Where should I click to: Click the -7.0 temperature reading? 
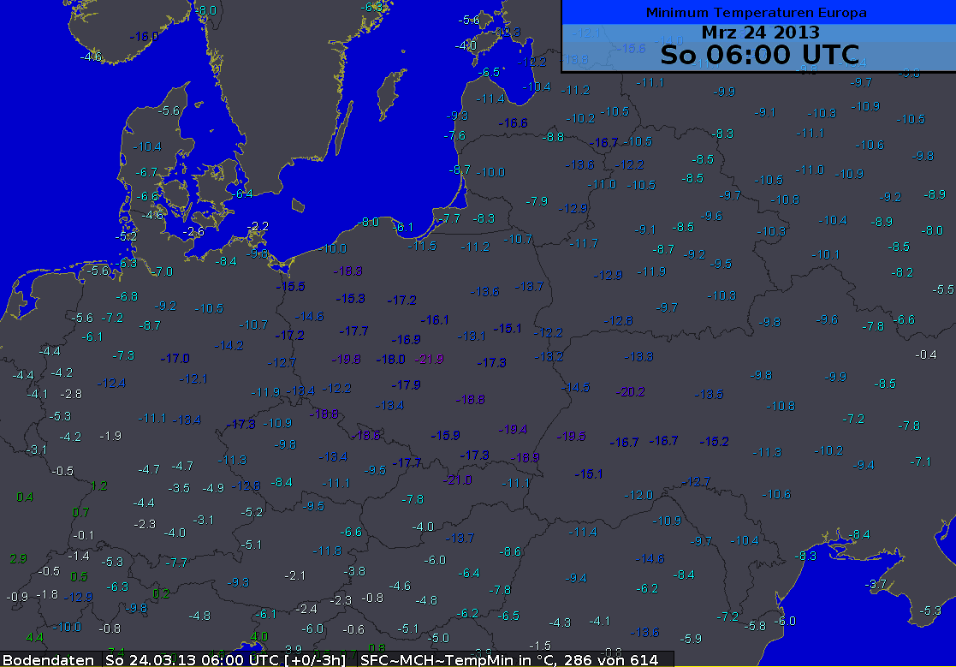[x=162, y=271]
